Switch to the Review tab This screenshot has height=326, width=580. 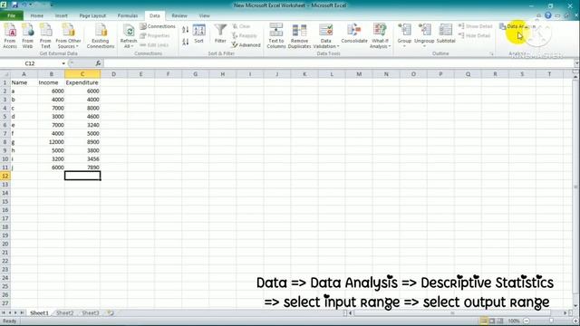(x=179, y=15)
